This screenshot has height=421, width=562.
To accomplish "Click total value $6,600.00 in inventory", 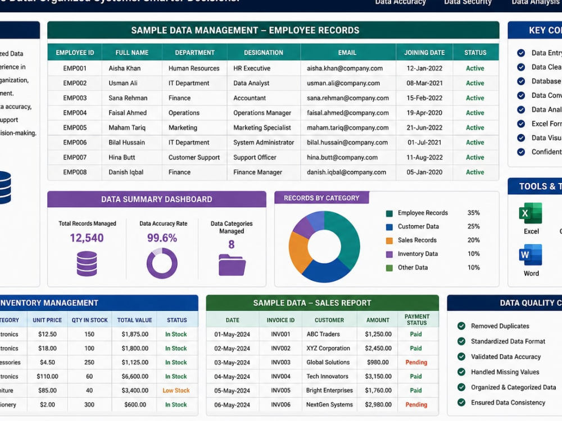I will [x=135, y=376].
